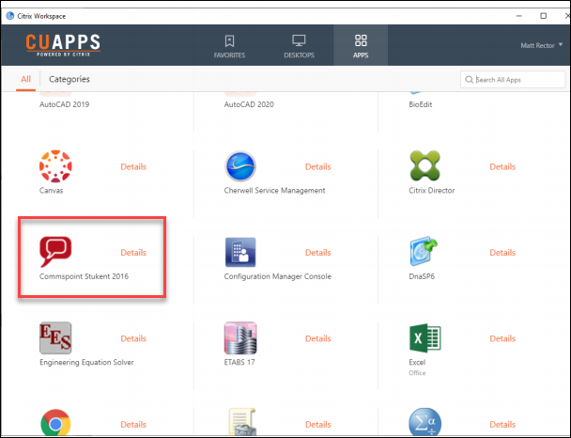
Task: View Details for the Chrome app
Action: pos(133,424)
